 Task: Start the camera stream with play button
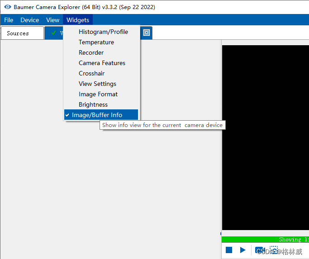pos(243,250)
